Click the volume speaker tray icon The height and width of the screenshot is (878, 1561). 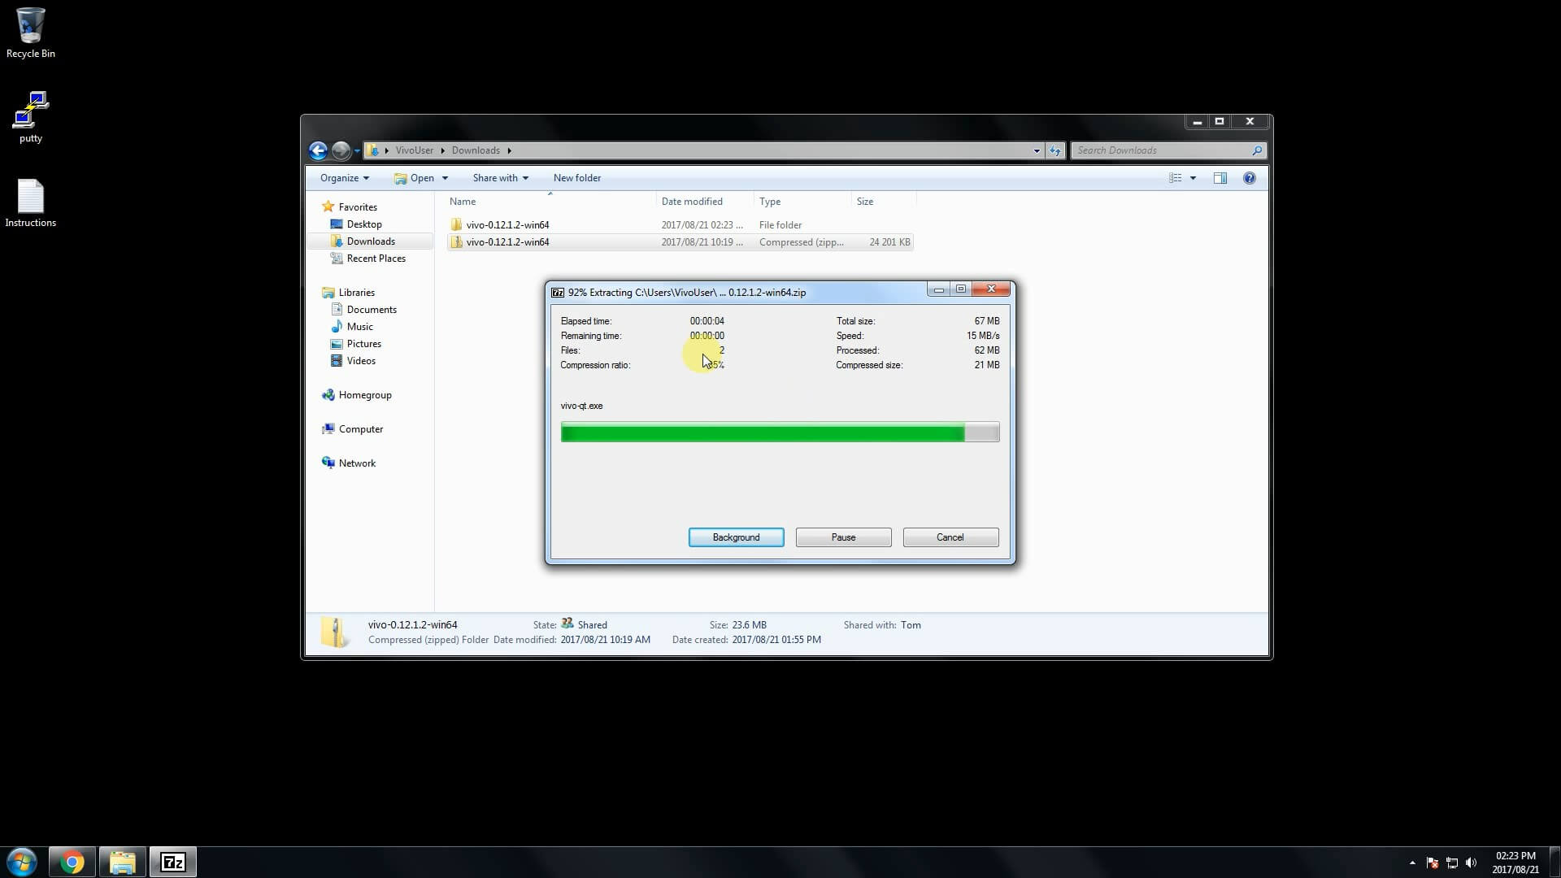tap(1471, 863)
